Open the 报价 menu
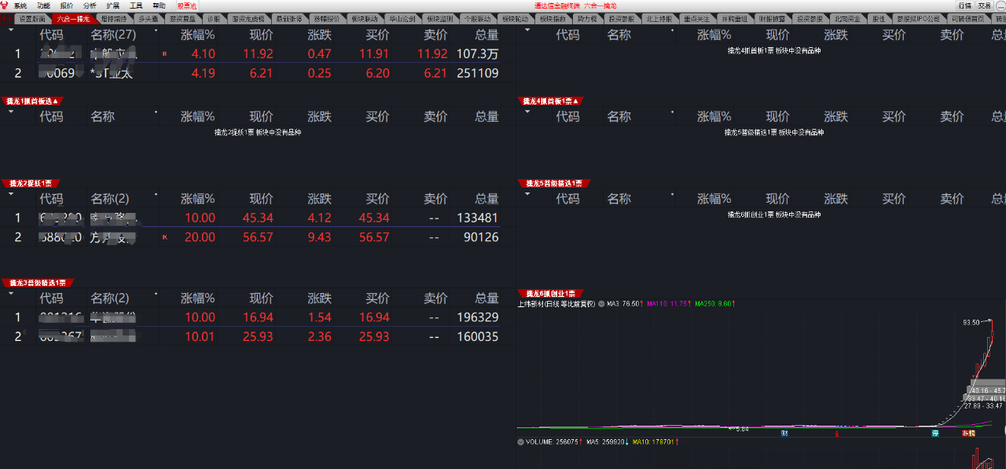Viewport: 1006px width, 469px height. (x=67, y=5)
